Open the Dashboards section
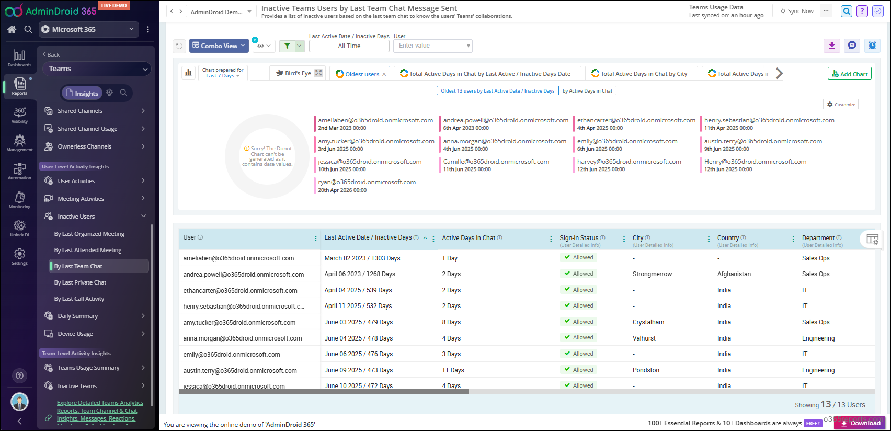891x431 pixels. 19,58
